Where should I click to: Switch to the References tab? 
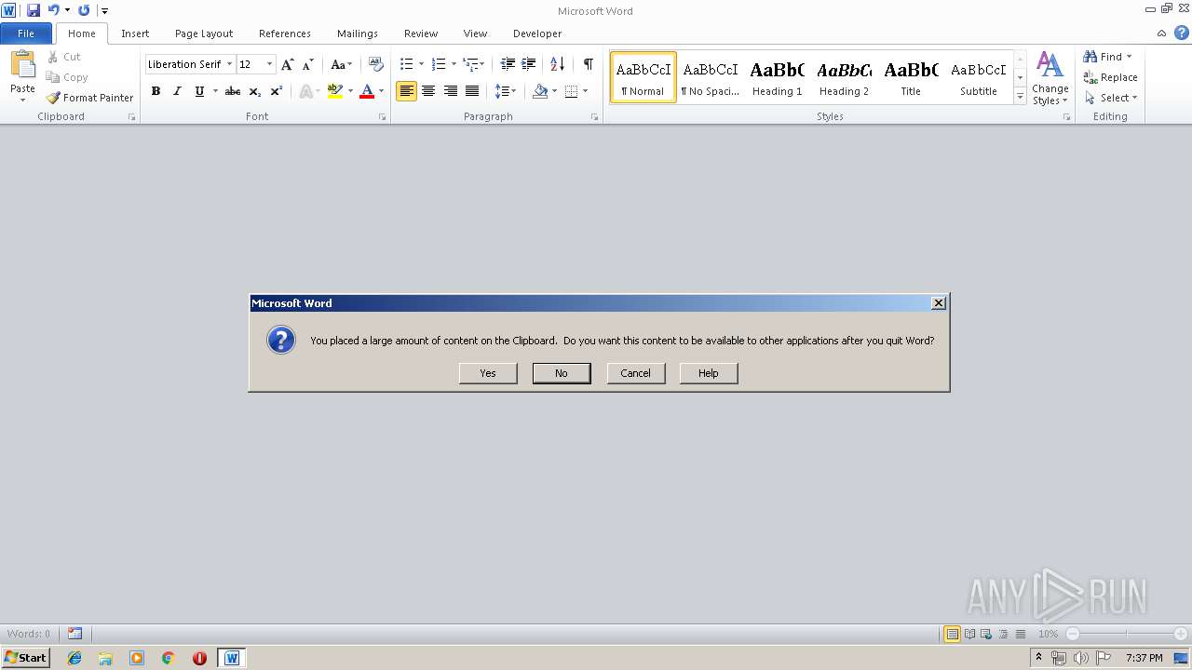(285, 33)
